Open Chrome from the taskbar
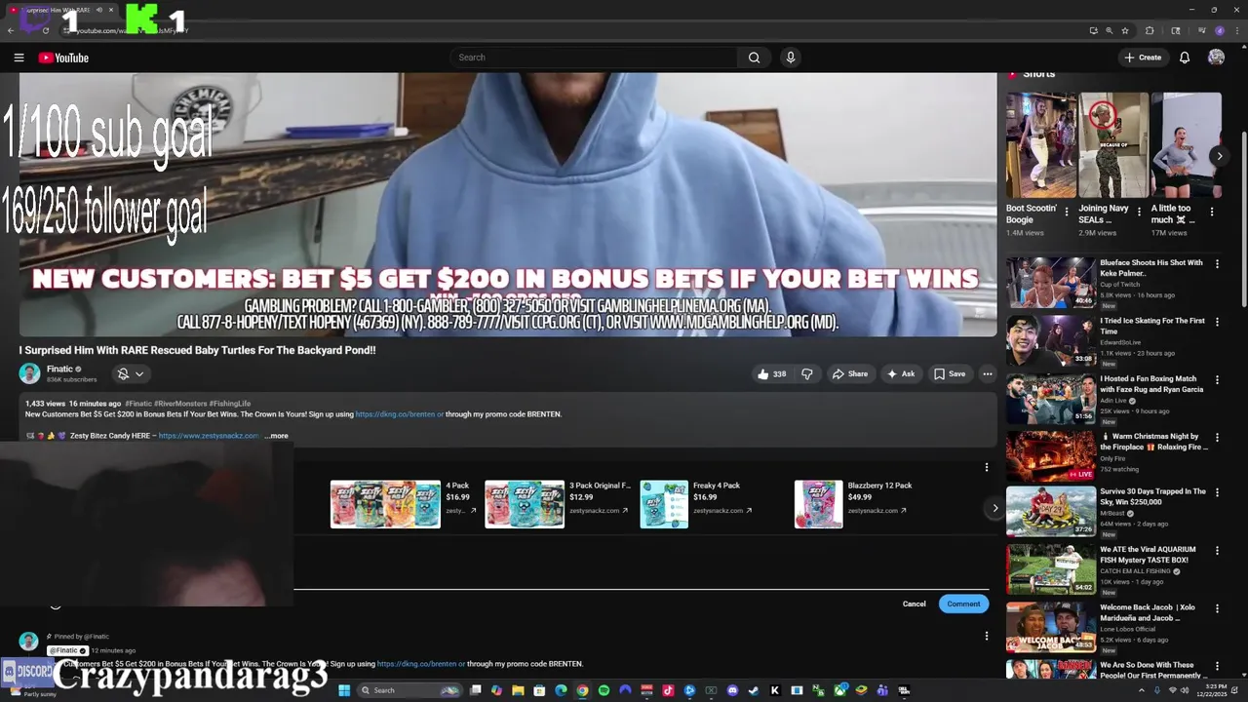 (x=582, y=690)
